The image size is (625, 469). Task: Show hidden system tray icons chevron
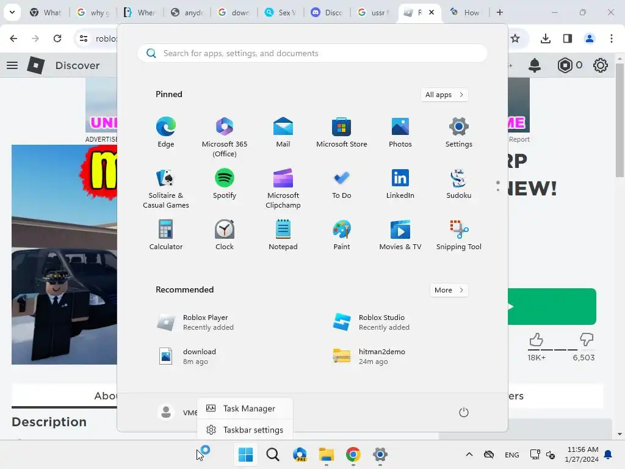click(469, 454)
